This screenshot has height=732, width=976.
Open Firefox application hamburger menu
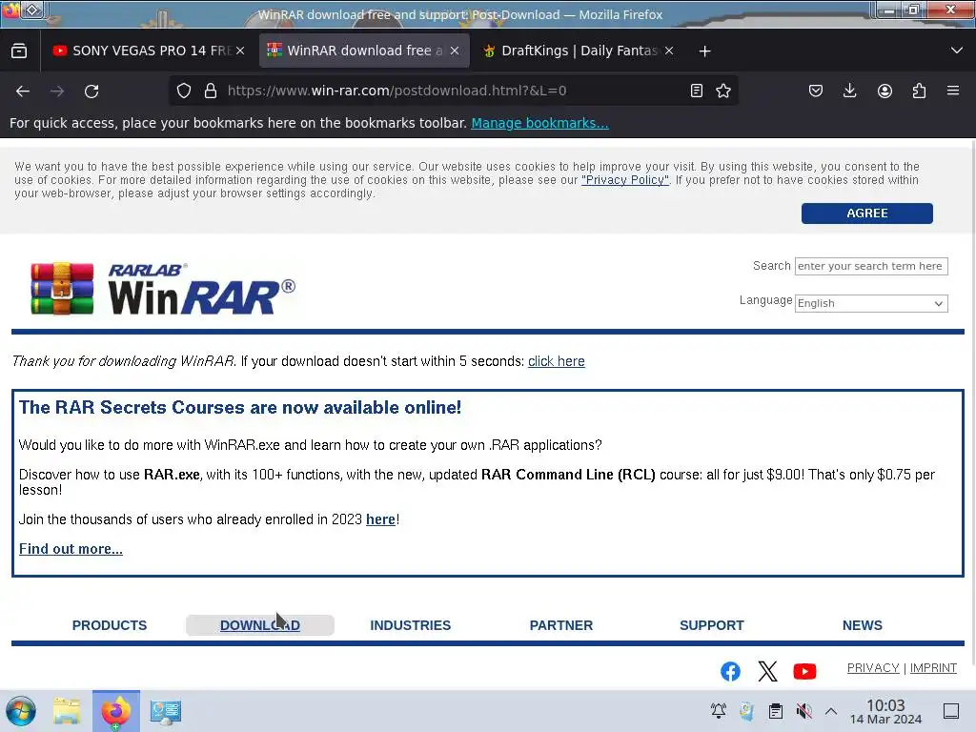(x=953, y=91)
